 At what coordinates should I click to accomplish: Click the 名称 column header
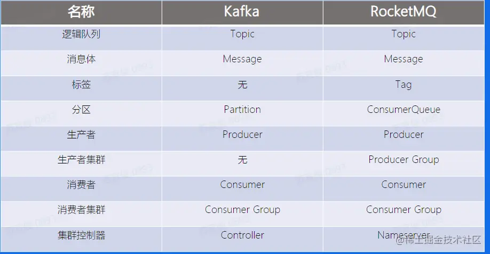click(81, 12)
